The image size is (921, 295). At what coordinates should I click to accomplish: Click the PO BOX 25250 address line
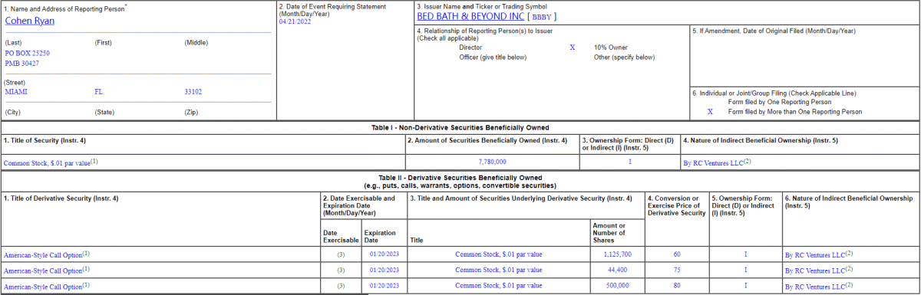(x=28, y=54)
